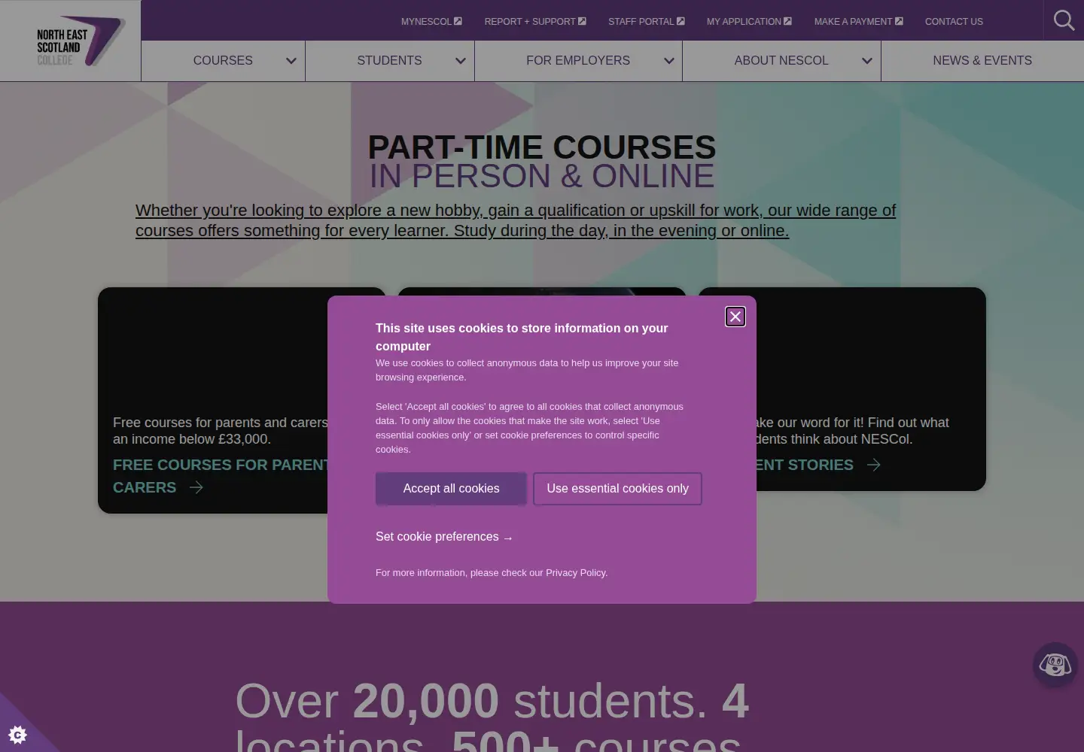
Task: Click external-link icon beside My Application
Action: tap(787, 21)
